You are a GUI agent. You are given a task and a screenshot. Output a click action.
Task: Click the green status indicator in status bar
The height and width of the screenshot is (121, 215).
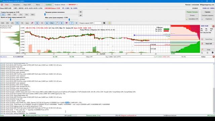coord(24,116)
